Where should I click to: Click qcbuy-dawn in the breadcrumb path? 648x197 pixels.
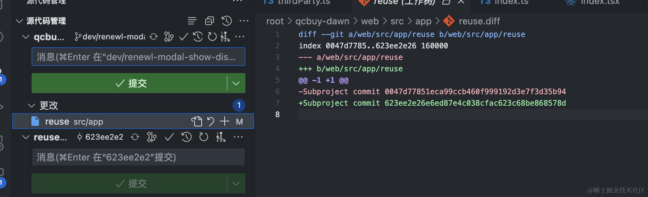pos(322,21)
